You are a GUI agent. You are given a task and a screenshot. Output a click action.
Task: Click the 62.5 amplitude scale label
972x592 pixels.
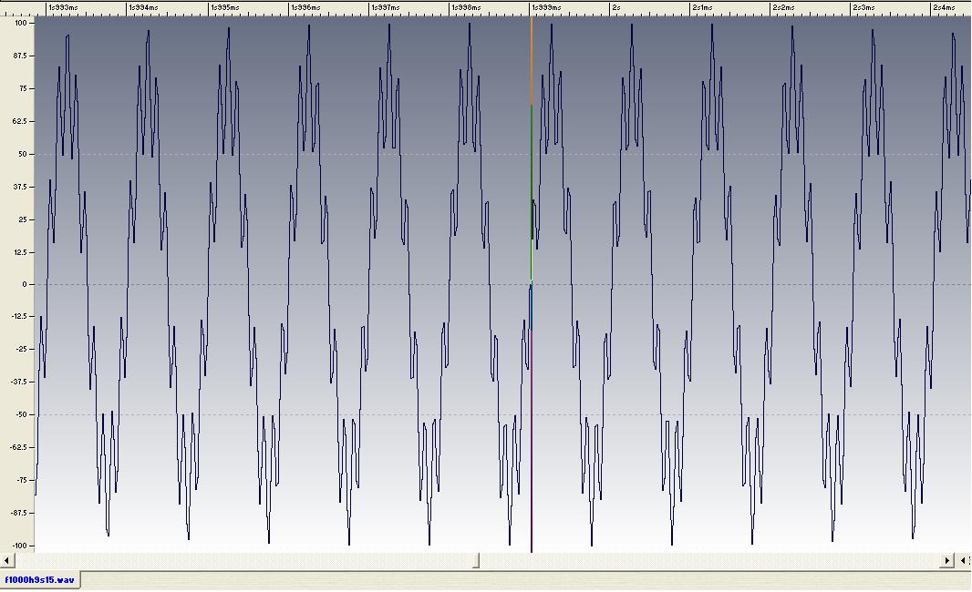coord(20,121)
